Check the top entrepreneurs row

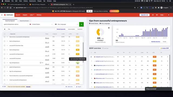[x=5, y=63]
